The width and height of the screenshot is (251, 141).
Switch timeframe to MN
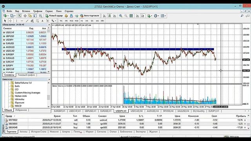pos(102,21)
